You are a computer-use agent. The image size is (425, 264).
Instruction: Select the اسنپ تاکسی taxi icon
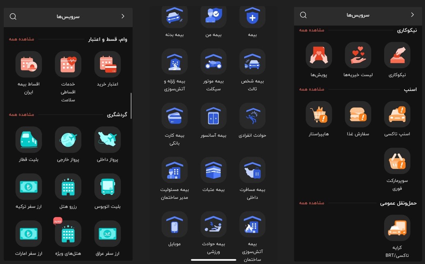(397, 114)
